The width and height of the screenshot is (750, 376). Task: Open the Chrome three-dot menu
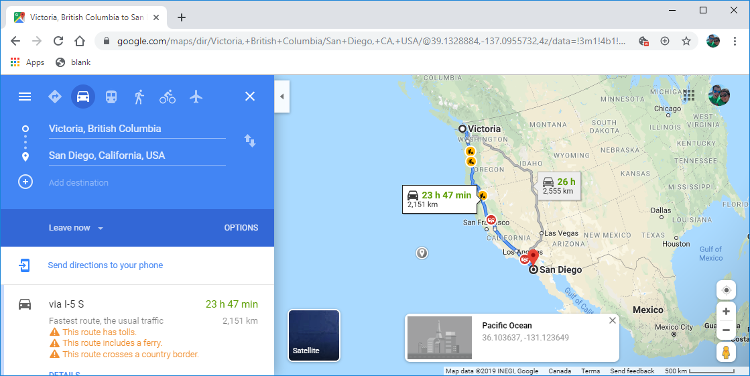pyautogui.click(x=735, y=41)
